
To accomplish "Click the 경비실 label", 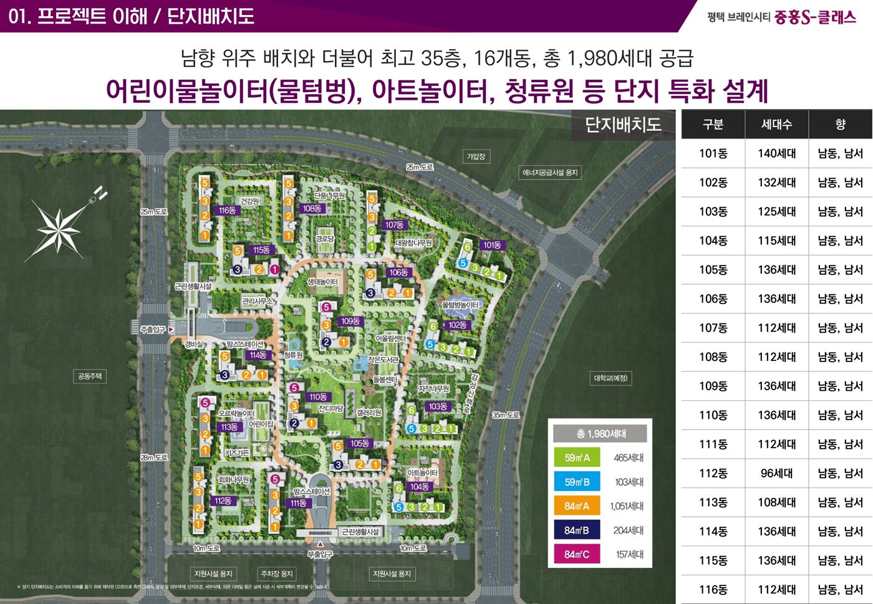I will (x=193, y=344).
